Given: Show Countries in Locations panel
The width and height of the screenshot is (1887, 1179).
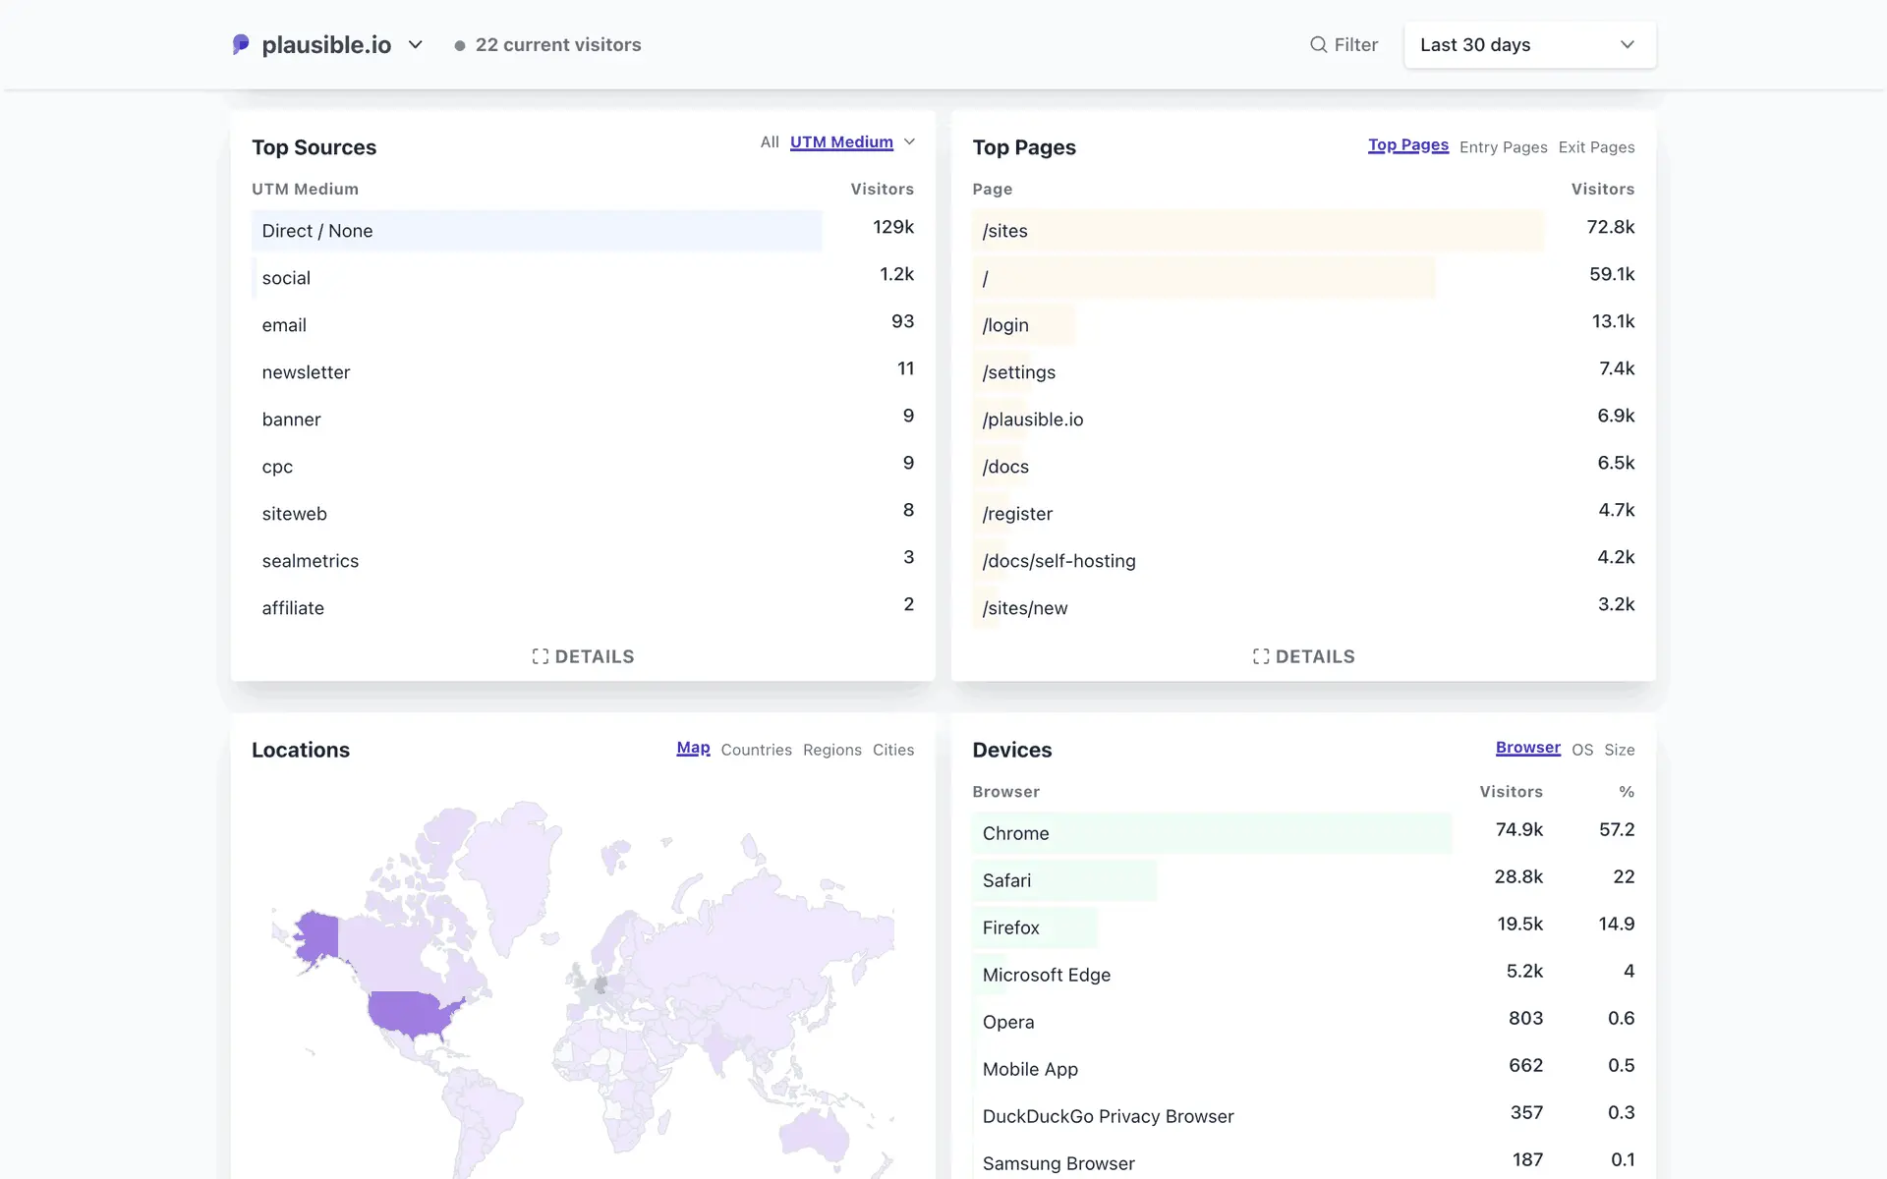Looking at the screenshot, I should pyautogui.click(x=756, y=750).
